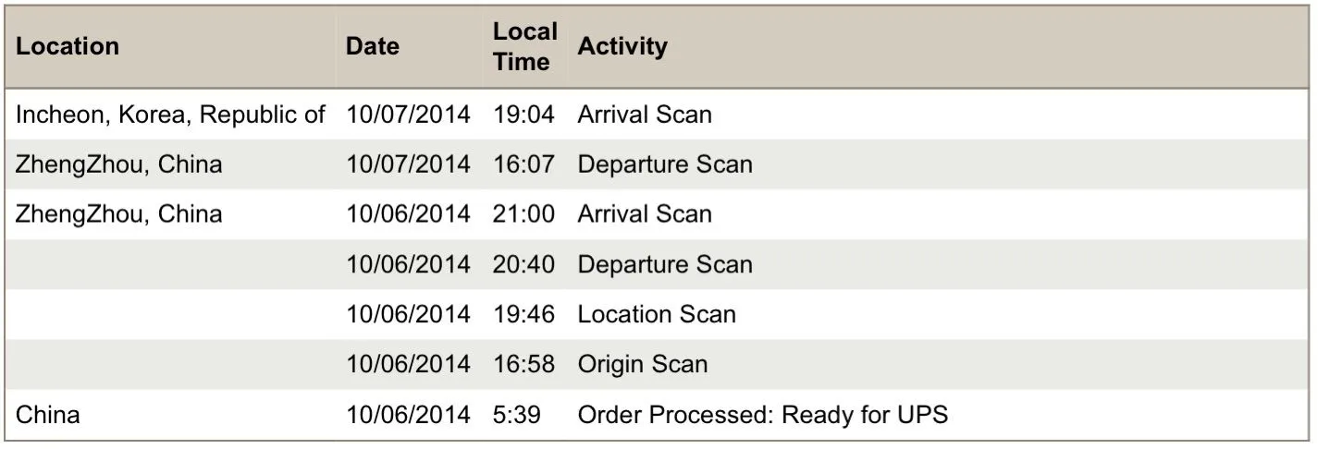Click the Date column header
This screenshot has height=449, width=1318.
[x=373, y=46]
